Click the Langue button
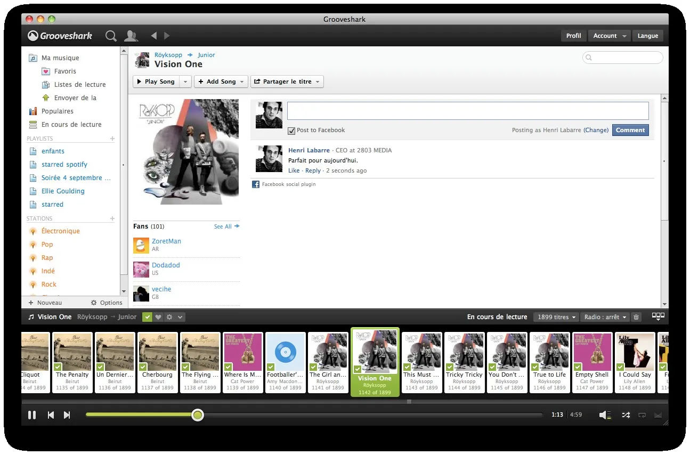This screenshot has width=690, height=455. pos(647,36)
